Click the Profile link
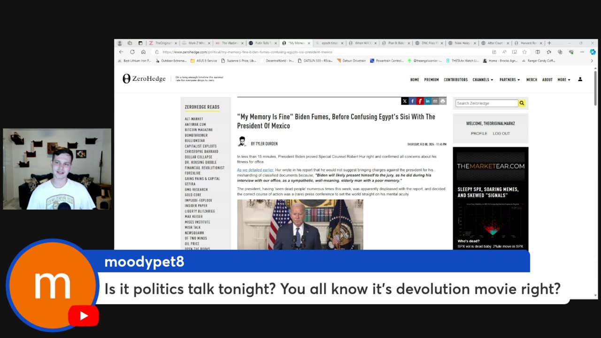Screen dimensions: 601x338 (x=479, y=133)
